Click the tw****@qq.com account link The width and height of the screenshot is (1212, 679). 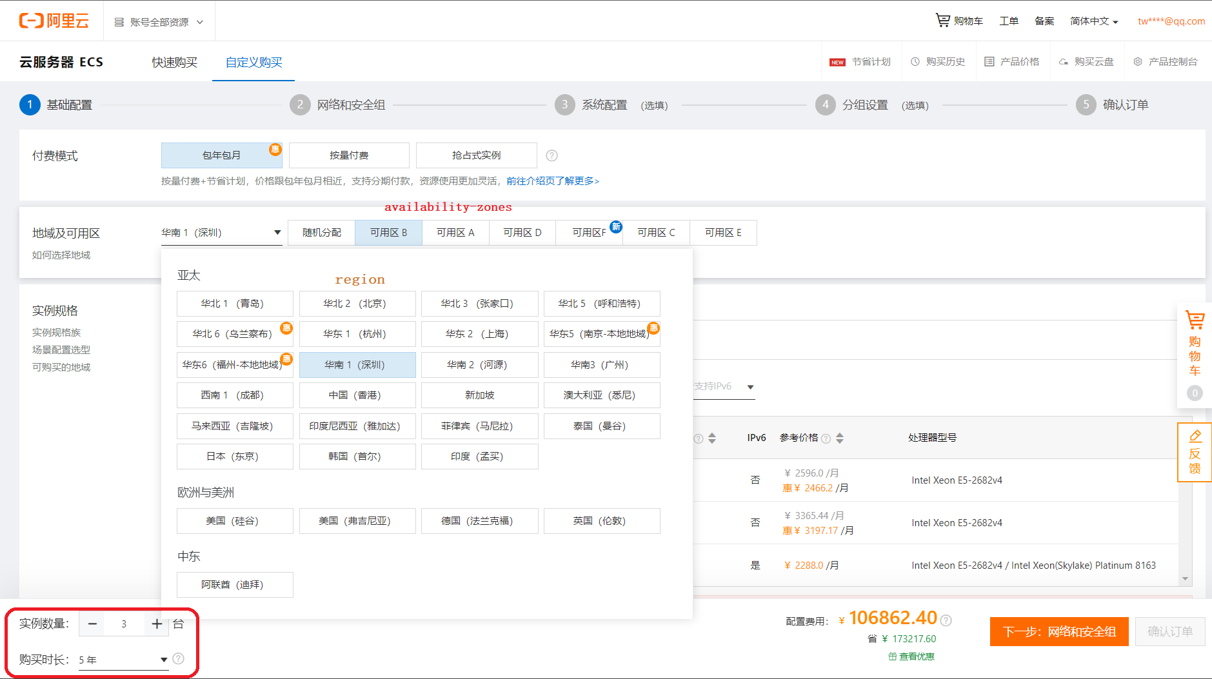[x=1171, y=21]
